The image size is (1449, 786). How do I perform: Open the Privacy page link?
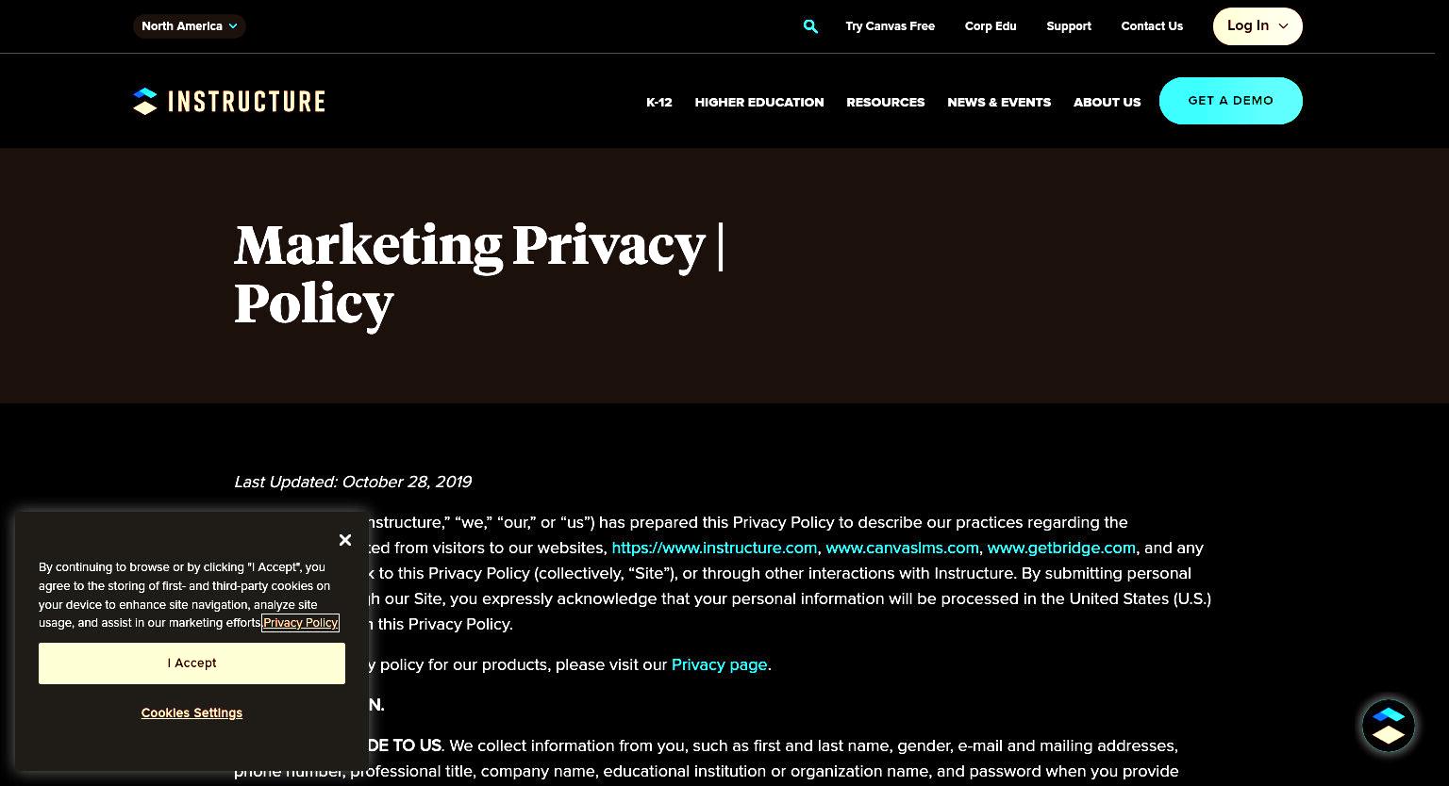[719, 664]
